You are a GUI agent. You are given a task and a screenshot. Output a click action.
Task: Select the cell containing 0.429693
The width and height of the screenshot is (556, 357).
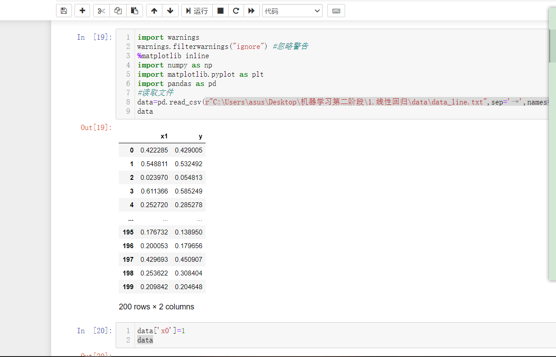click(154, 260)
